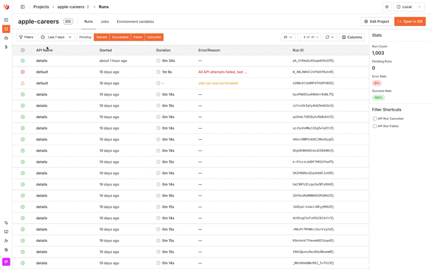Click Open in IDE button
This screenshot has height=270, width=432.
click(410, 22)
